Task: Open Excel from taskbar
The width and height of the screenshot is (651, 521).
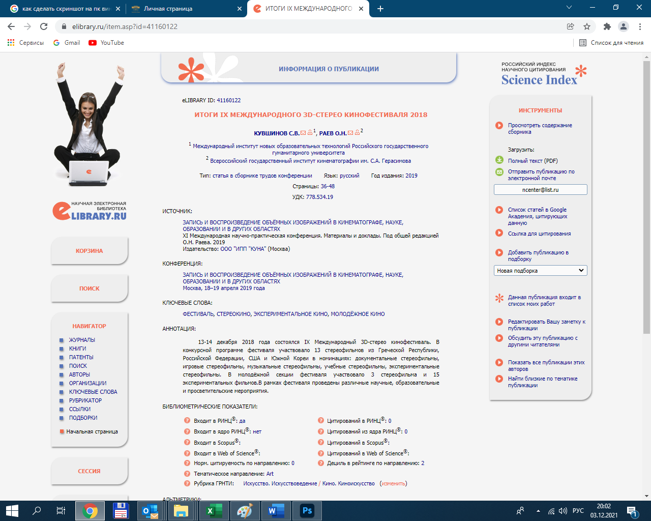Action: coord(213,511)
